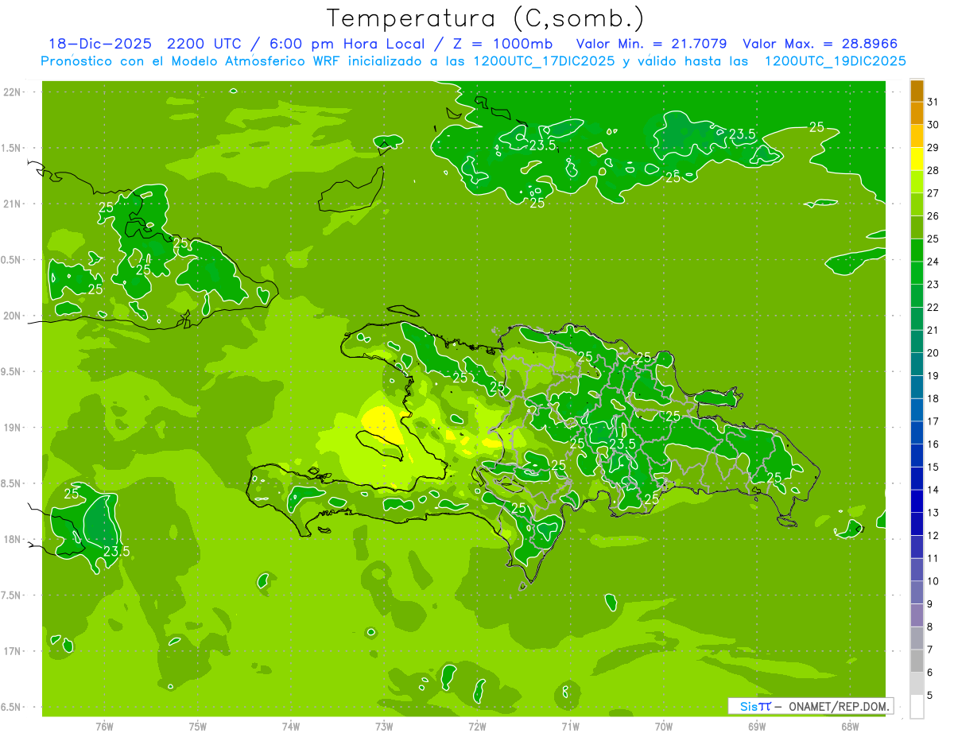
Task: Click the number 26 on the color scale
Action: 933,215
